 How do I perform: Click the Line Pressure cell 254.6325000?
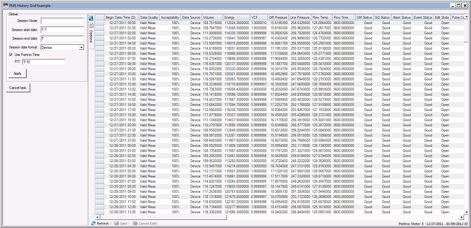[x=300, y=23]
